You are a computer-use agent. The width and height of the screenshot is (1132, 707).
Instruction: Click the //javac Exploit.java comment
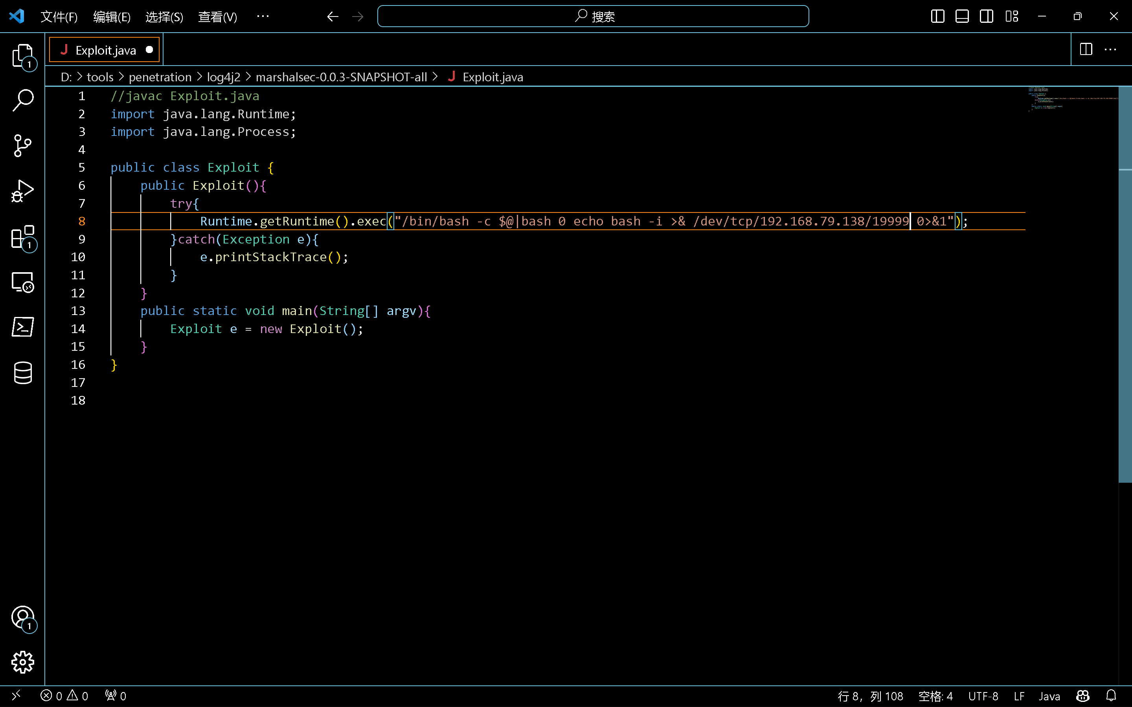click(185, 96)
